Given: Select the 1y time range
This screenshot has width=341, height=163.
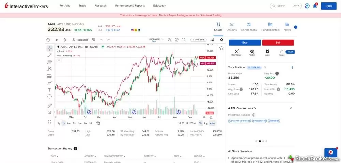Looking at the screenshot, I should pyautogui.click(x=64, y=123).
